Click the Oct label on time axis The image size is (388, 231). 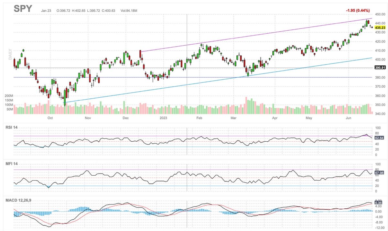50,118
